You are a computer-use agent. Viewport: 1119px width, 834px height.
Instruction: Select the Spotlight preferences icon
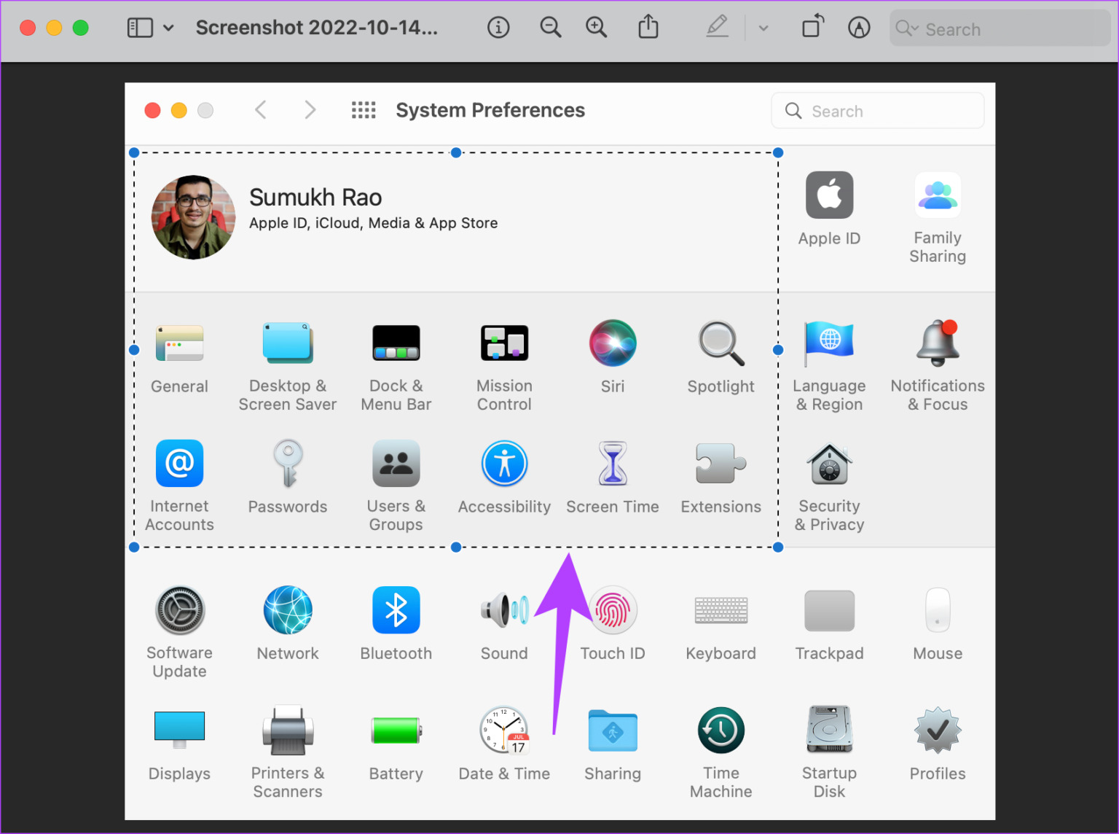point(720,343)
